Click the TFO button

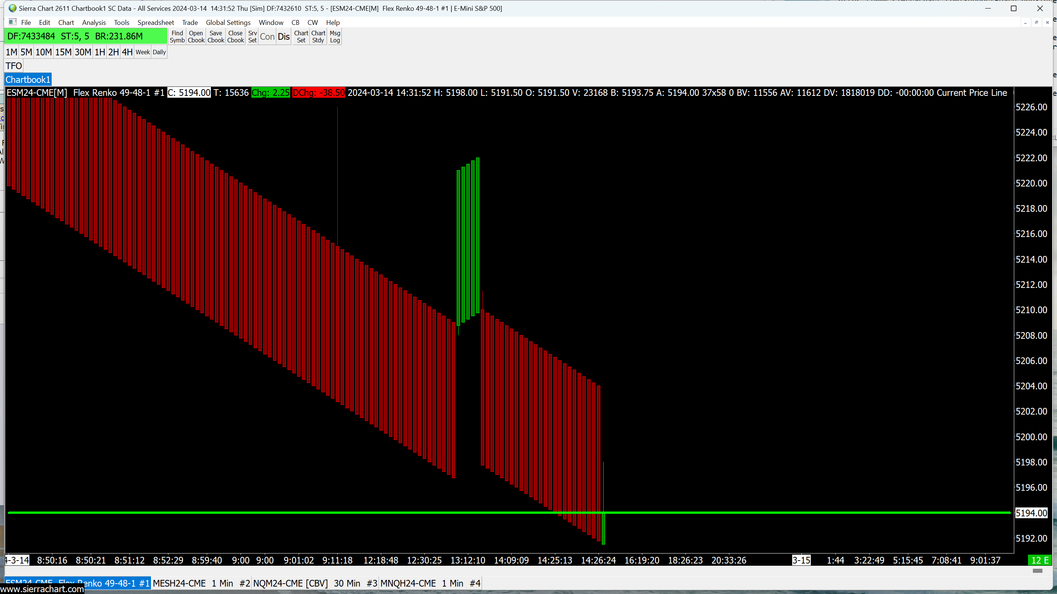(13, 66)
